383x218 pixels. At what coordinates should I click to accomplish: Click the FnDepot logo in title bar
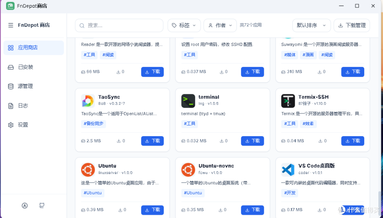(10, 6)
